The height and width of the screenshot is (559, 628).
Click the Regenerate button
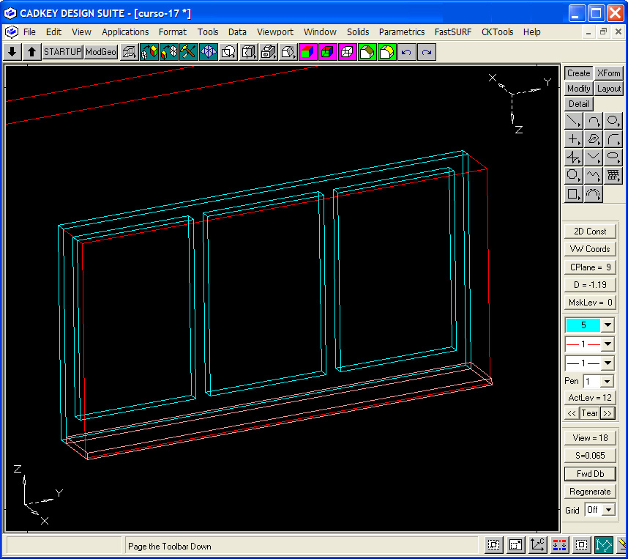click(589, 492)
